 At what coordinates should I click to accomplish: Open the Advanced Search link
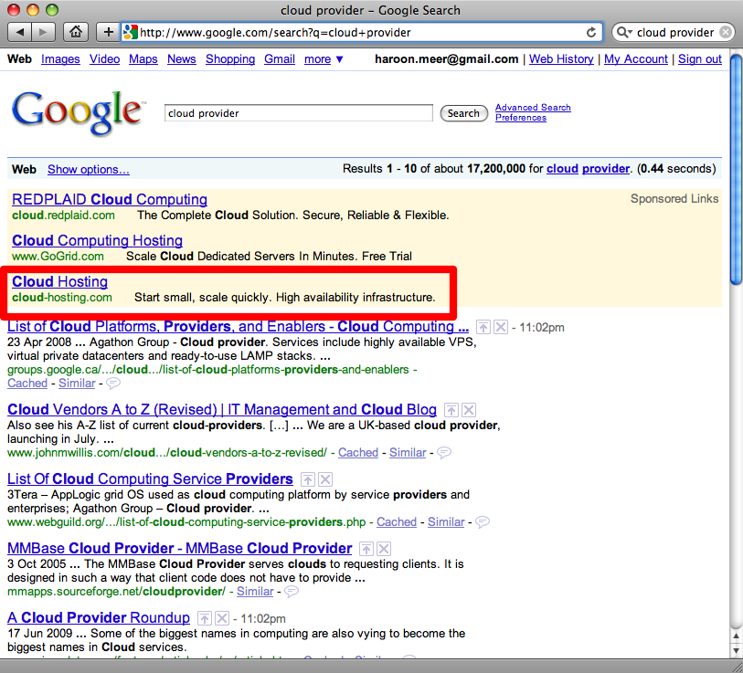coord(532,108)
